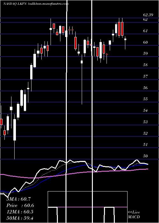Click the 52 price axis label
Image resolution: width=159 pixels, height=223 pixels.
(x=145, y=133)
